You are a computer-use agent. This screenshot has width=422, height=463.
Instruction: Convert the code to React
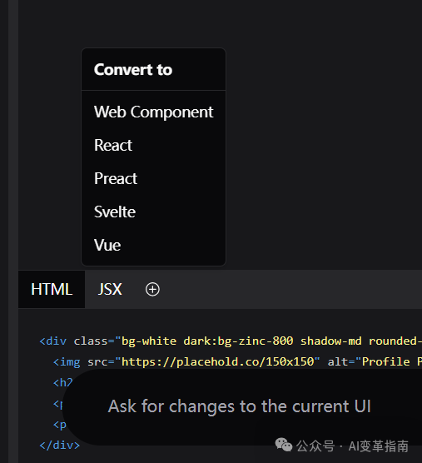(153, 145)
